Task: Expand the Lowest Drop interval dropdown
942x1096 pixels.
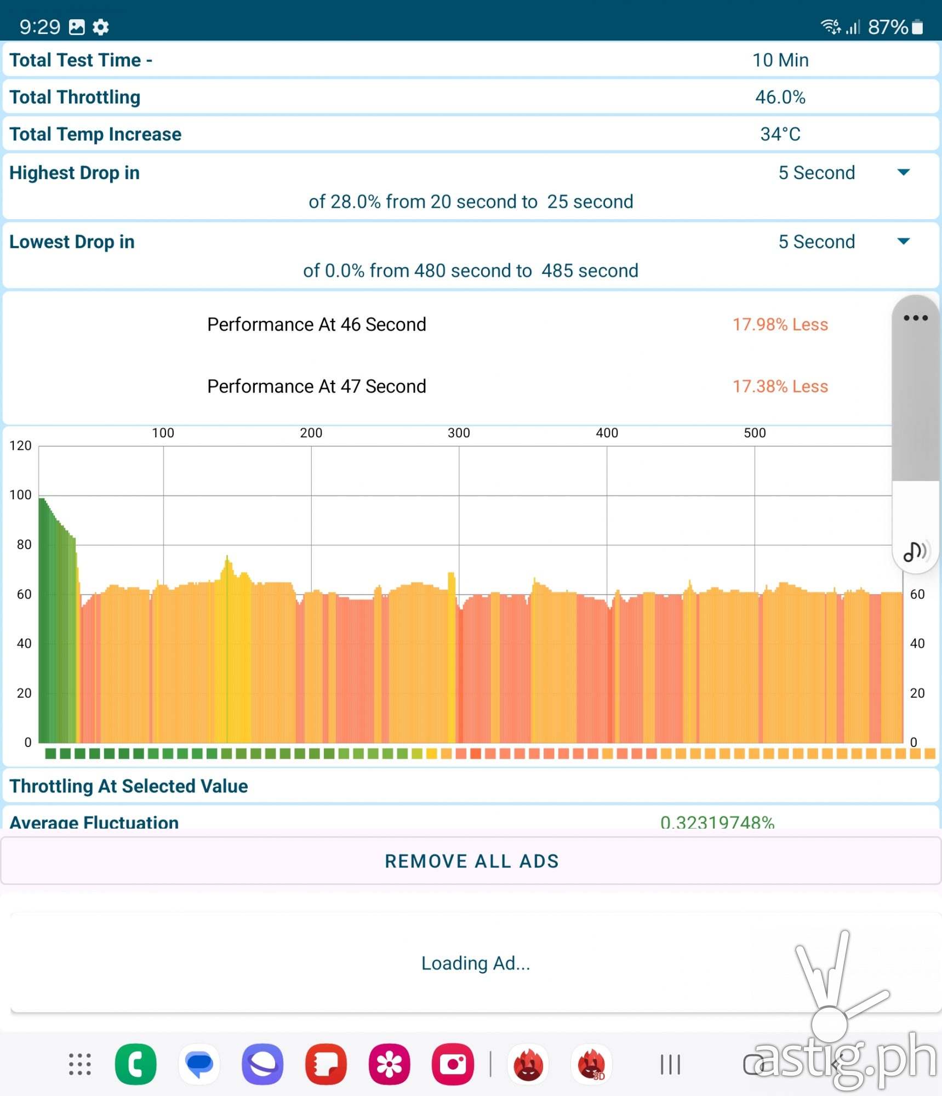Action: click(903, 242)
